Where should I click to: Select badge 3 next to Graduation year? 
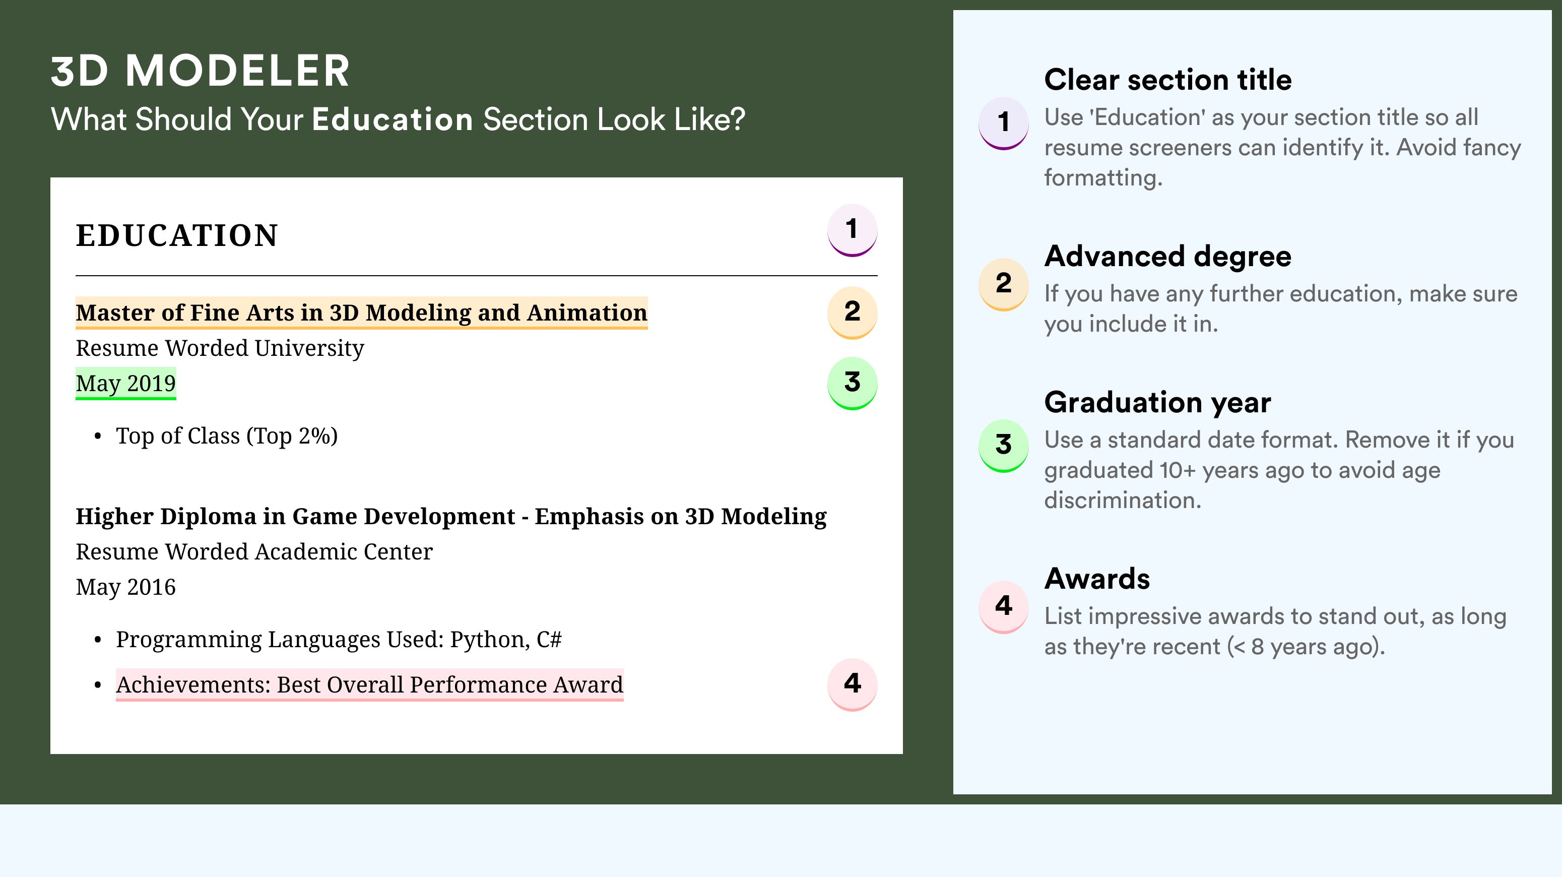1004,446
